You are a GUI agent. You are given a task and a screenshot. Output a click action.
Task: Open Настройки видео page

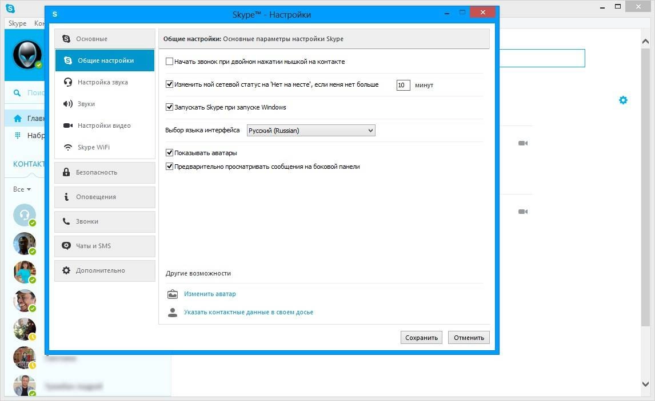[105, 125]
